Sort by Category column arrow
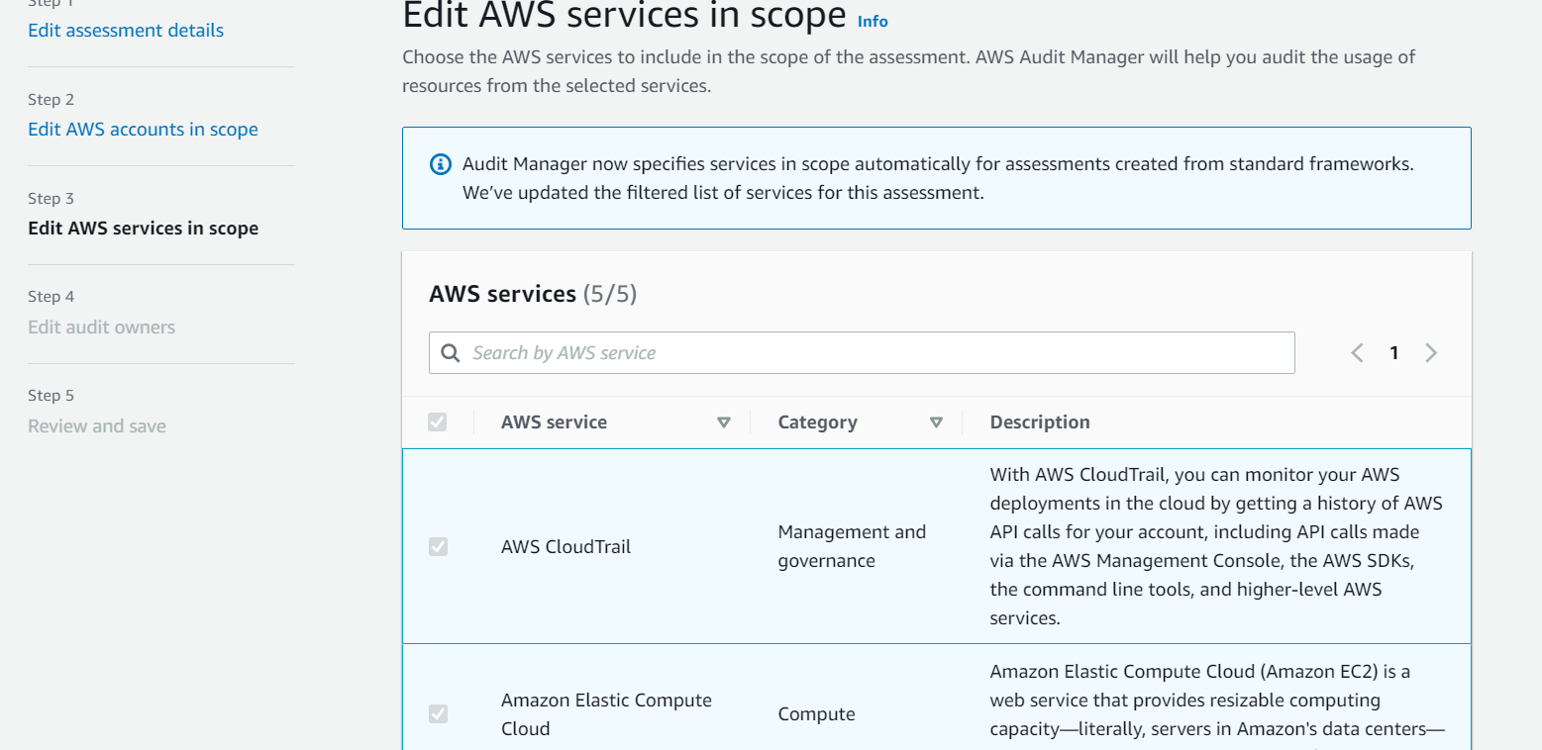Viewport: 1542px width, 750px height. [936, 422]
